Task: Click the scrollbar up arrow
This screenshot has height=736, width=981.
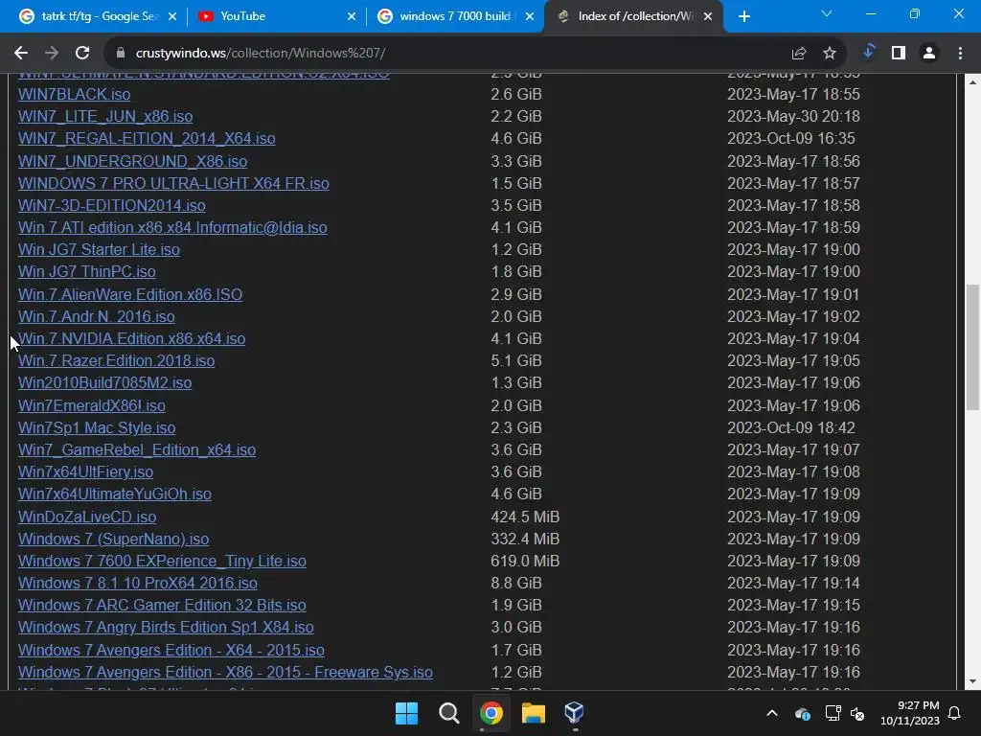Action: pyautogui.click(x=972, y=82)
